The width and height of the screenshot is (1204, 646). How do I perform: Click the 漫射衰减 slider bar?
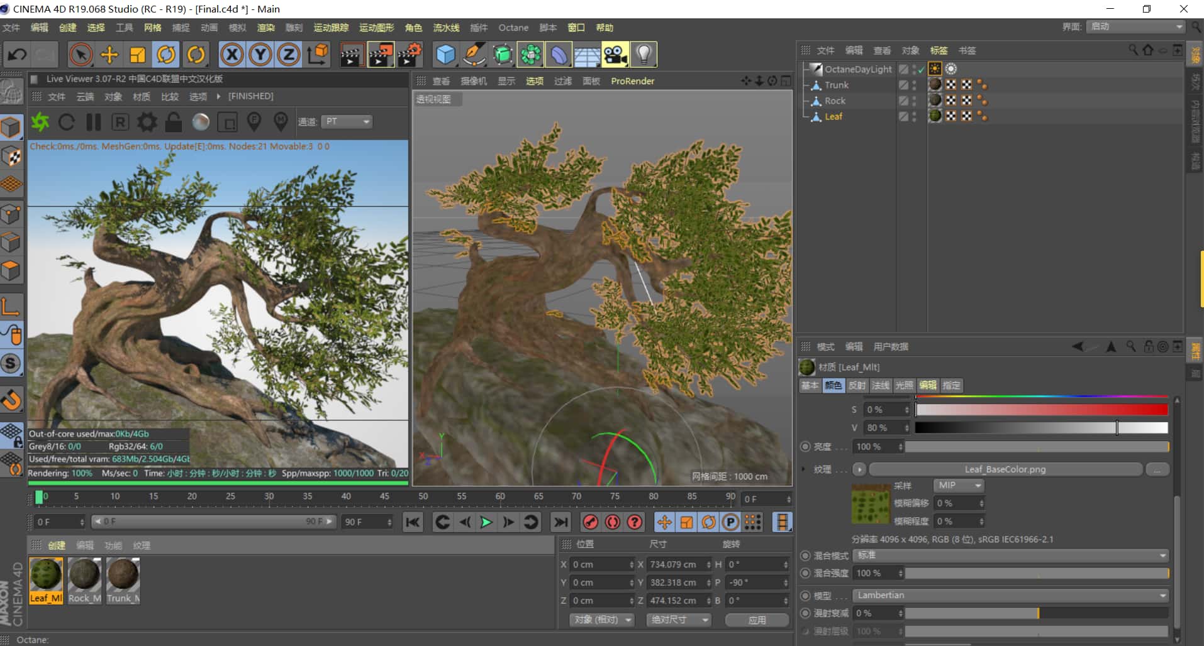click(1037, 613)
